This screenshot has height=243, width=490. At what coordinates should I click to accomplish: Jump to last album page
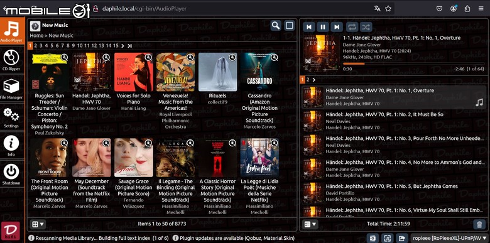pos(129,46)
